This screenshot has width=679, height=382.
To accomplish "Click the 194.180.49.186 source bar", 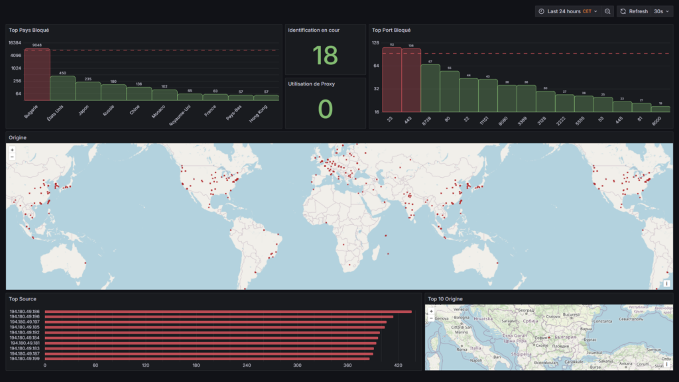I will pyautogui.click(x=227, y=312).
